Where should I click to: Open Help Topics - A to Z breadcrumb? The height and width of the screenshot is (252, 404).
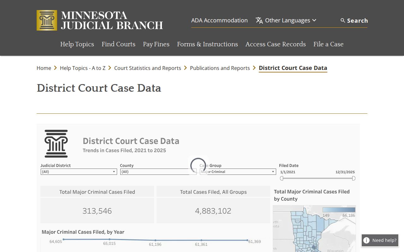tap(83, 68)
